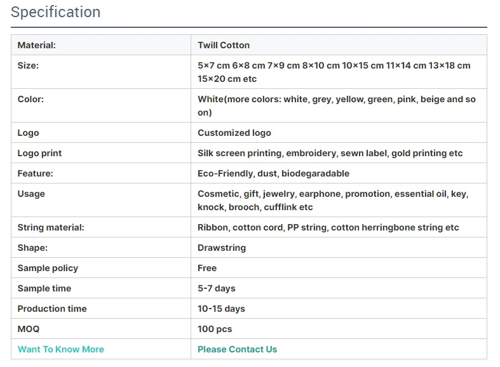The image size is (500, 367).
Task: Click the "Free" sample policy value
Action: tap(207, 268)
